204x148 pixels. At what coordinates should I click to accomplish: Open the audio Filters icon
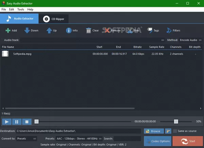click(x=169, y=31)
